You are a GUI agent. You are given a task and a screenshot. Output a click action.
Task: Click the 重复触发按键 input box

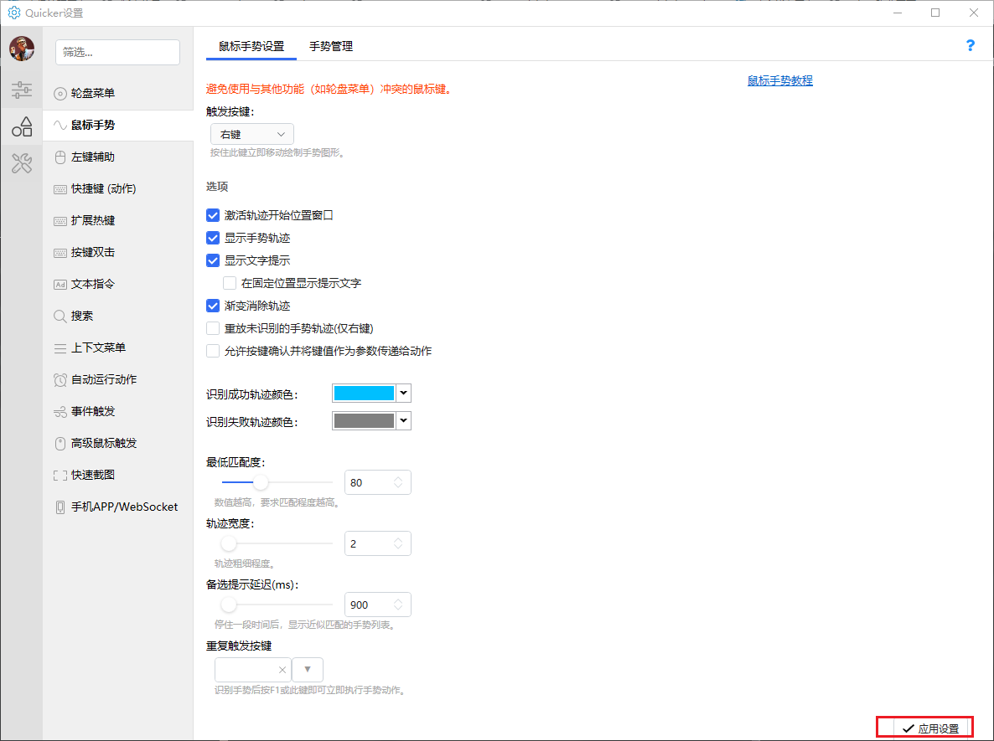click(253, 670)
